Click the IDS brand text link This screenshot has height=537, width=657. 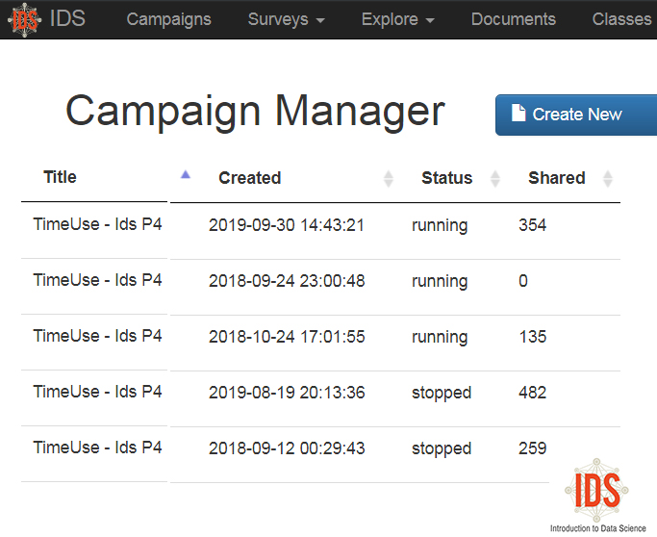69,19
